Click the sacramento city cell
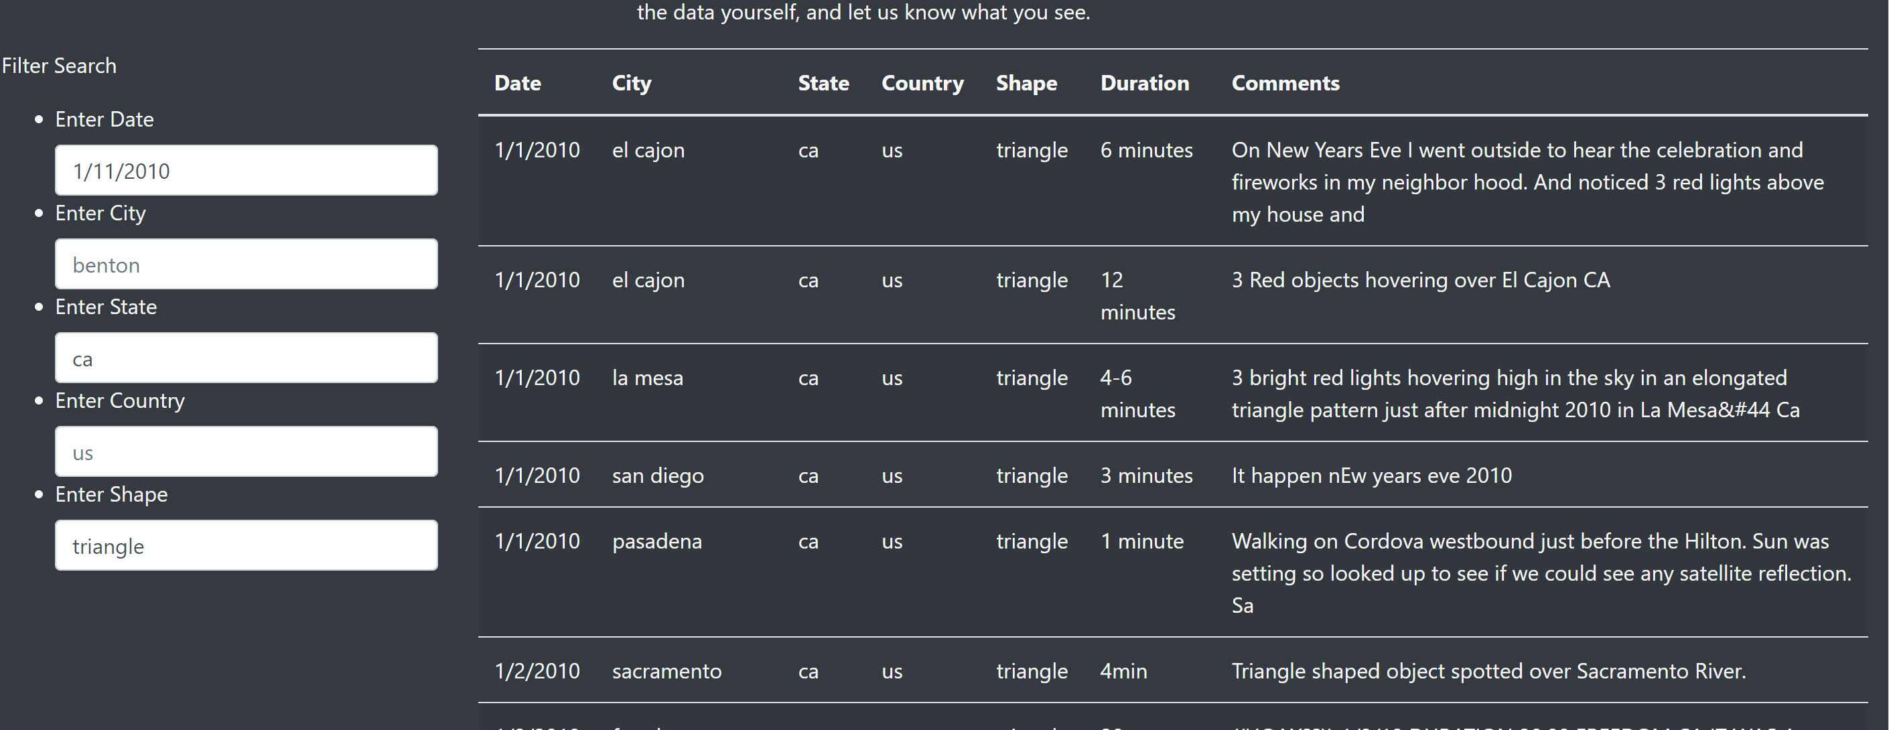The image size is (1889, 730). (x=667, y=670)
